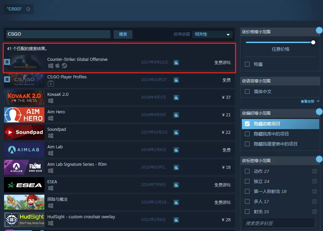Enable the 特惠 specials checkbox

247,64
